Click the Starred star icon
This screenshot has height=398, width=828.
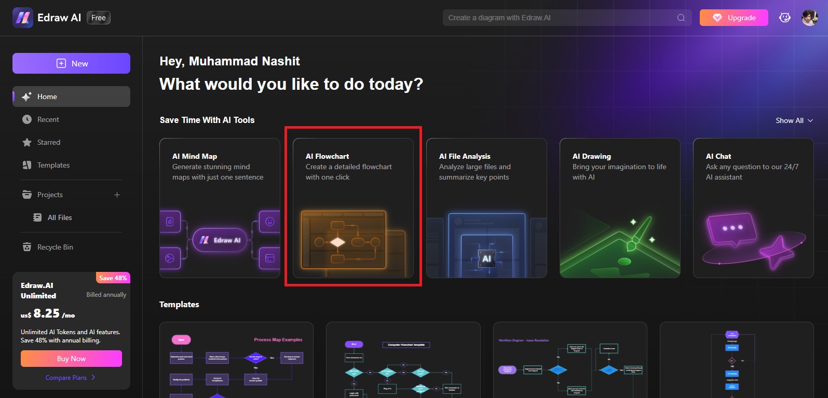[x=27, y=142]
